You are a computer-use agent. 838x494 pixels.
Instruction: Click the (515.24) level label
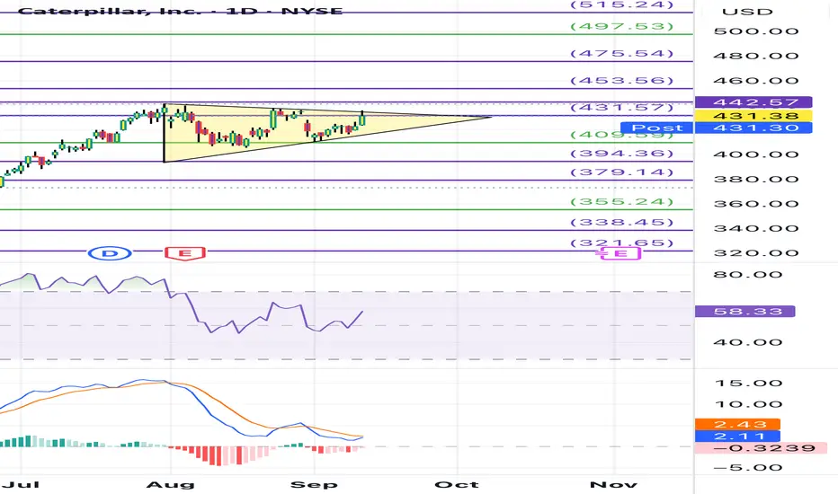pos(621,4)
